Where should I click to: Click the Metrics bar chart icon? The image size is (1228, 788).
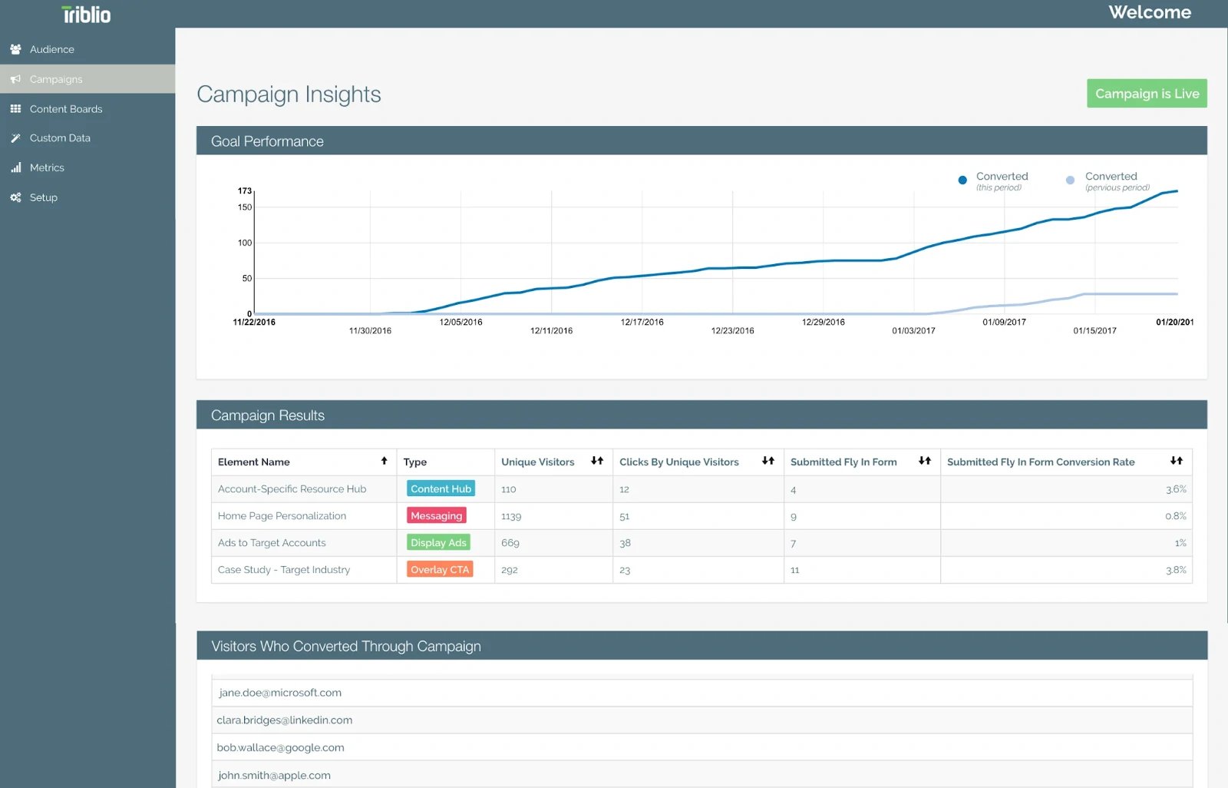click(15, 167)
